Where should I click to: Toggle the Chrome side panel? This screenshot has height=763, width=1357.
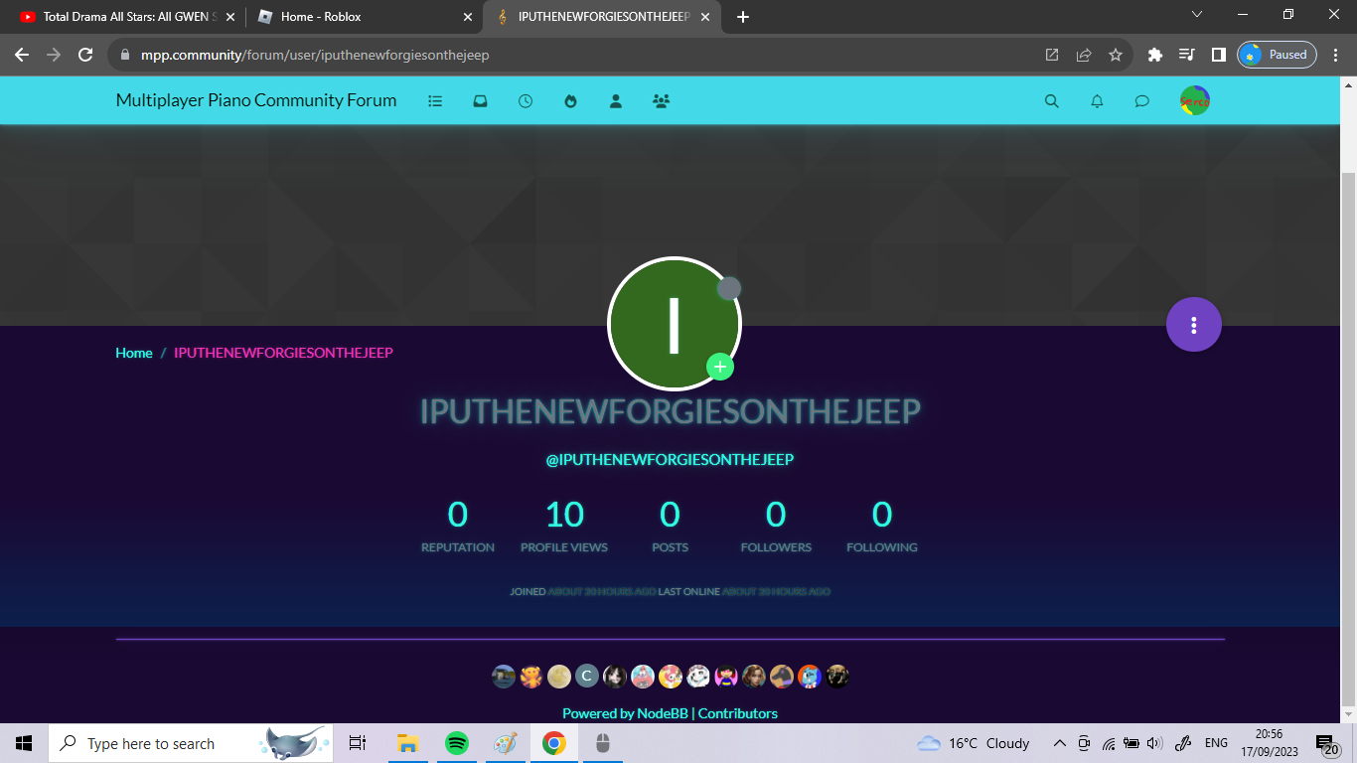(x=1219, y=55)
